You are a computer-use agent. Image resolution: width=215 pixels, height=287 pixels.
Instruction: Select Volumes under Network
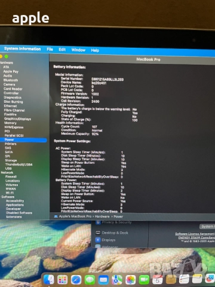12,185
